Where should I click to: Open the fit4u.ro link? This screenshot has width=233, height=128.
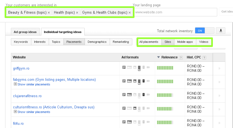18,124
